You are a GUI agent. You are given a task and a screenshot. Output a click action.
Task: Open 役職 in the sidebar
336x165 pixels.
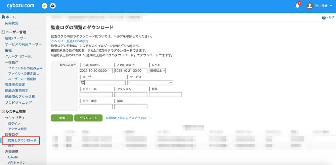(x=8, y=50)
